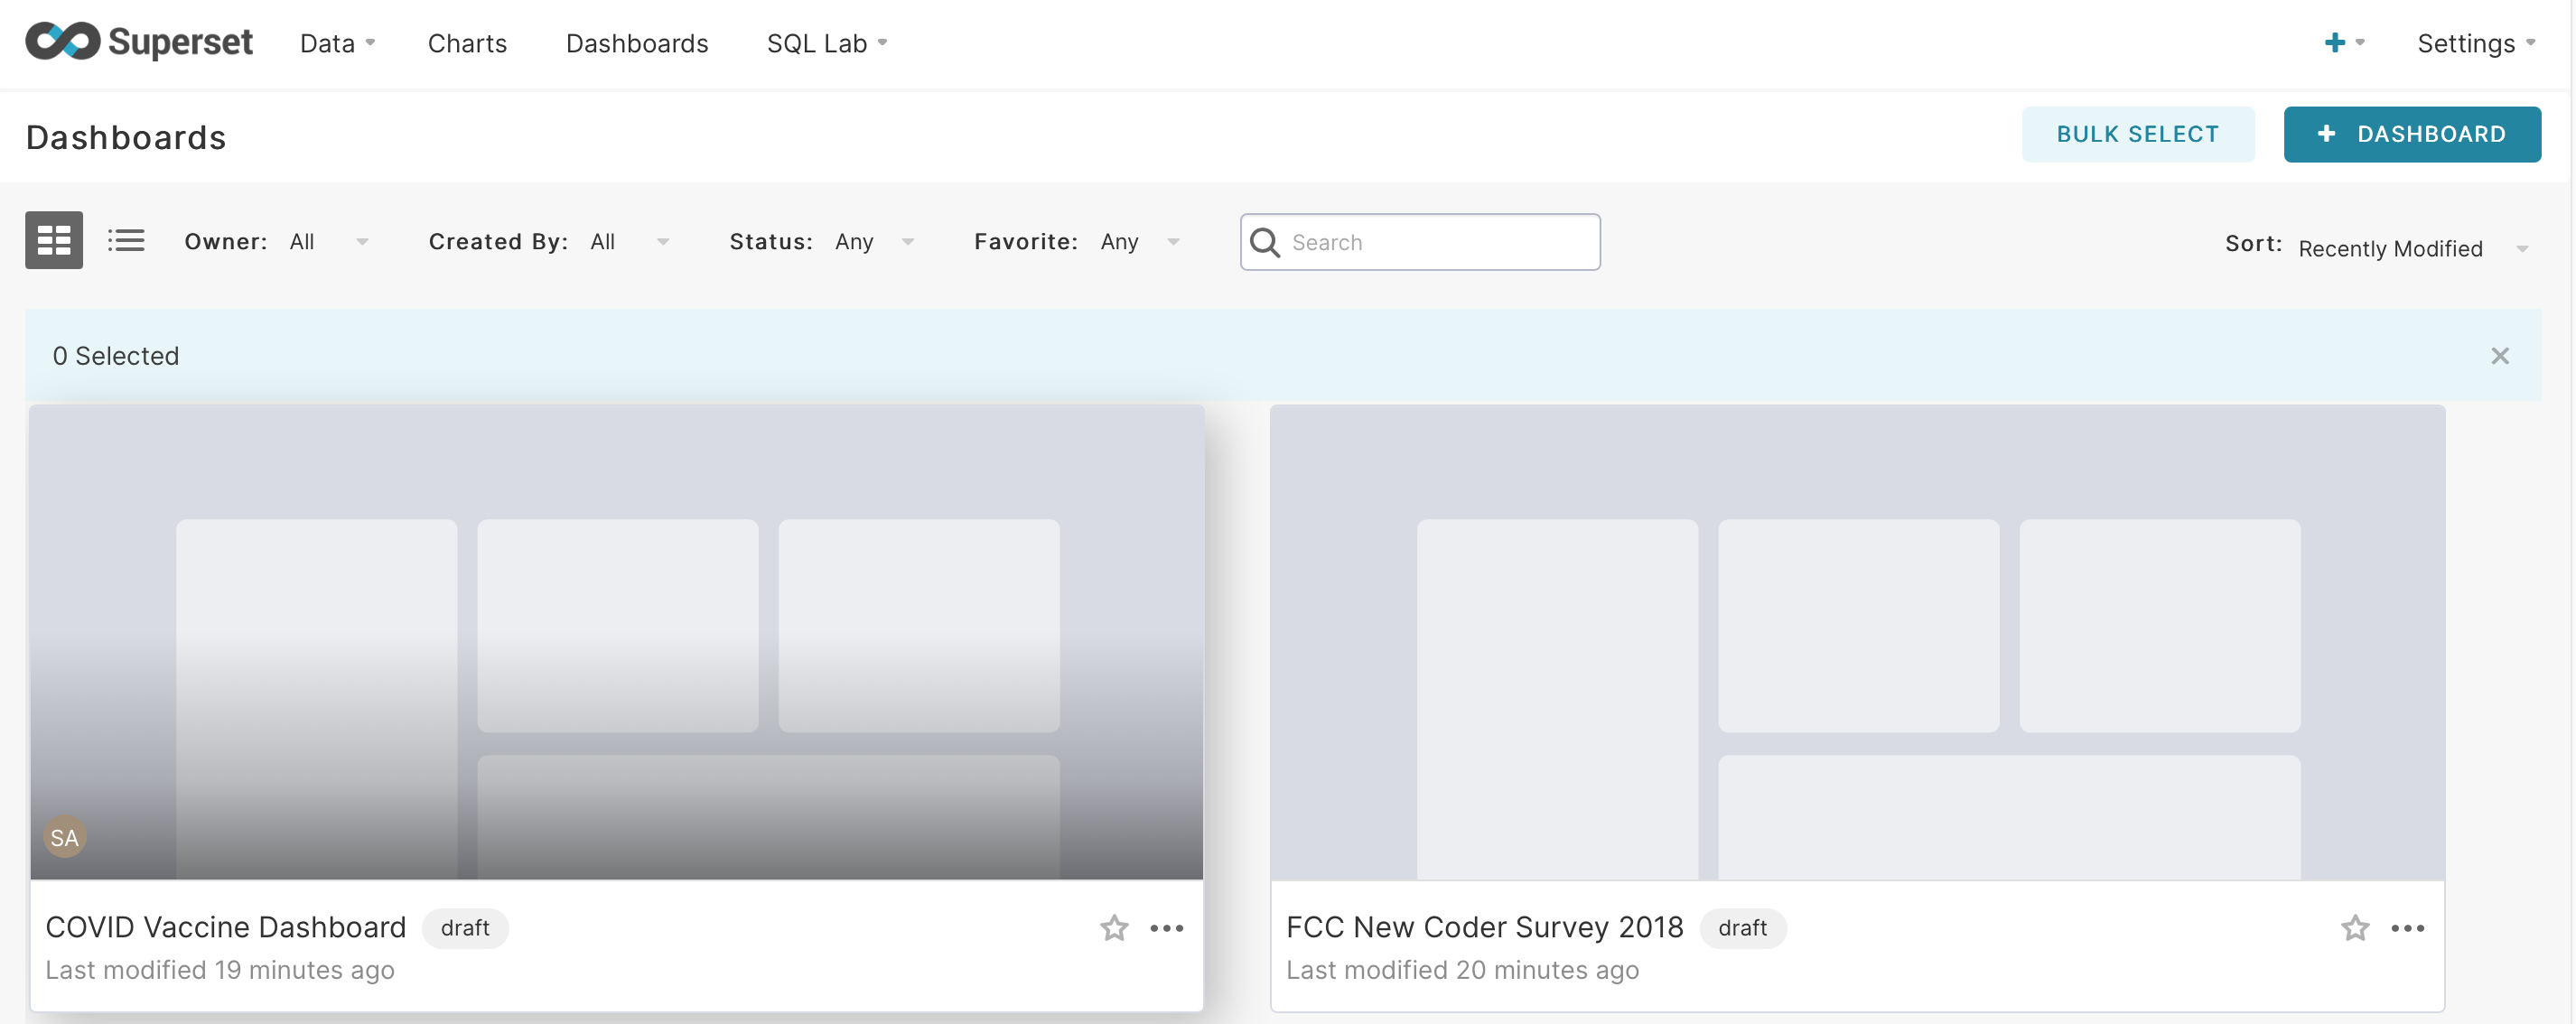Expand the Owner filter

coord(329,242)
